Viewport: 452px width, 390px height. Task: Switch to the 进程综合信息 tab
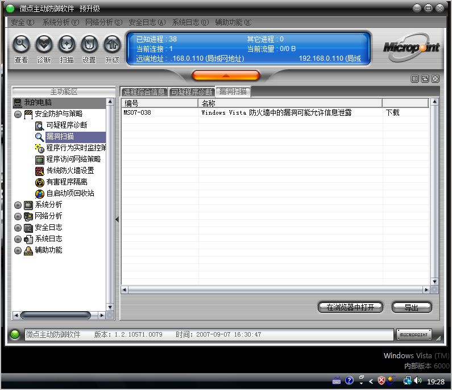pyautogui.click(x=144, y=92)
